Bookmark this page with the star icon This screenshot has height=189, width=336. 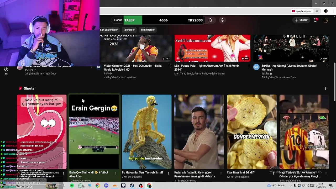[x=317, y=11]
